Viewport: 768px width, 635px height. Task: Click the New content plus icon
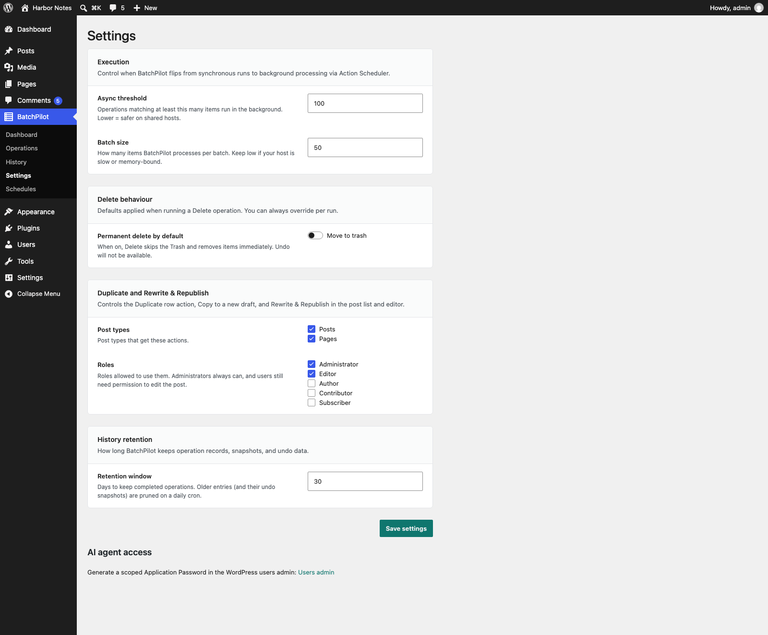[x=137, y=8]
